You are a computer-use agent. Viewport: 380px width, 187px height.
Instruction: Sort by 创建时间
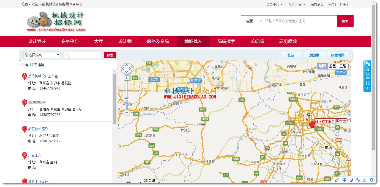(338, 55)
